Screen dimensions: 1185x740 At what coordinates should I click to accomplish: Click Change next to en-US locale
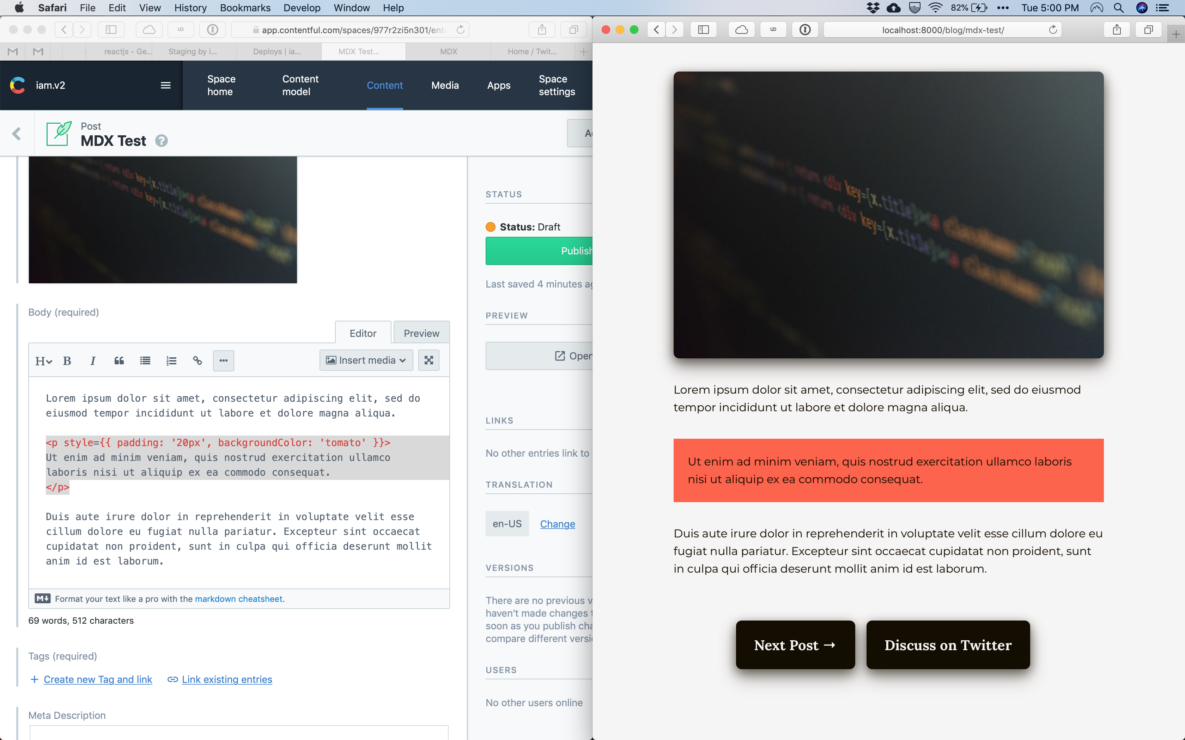557,524
